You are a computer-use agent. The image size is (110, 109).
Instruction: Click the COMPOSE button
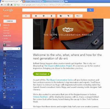click(10, 21)
